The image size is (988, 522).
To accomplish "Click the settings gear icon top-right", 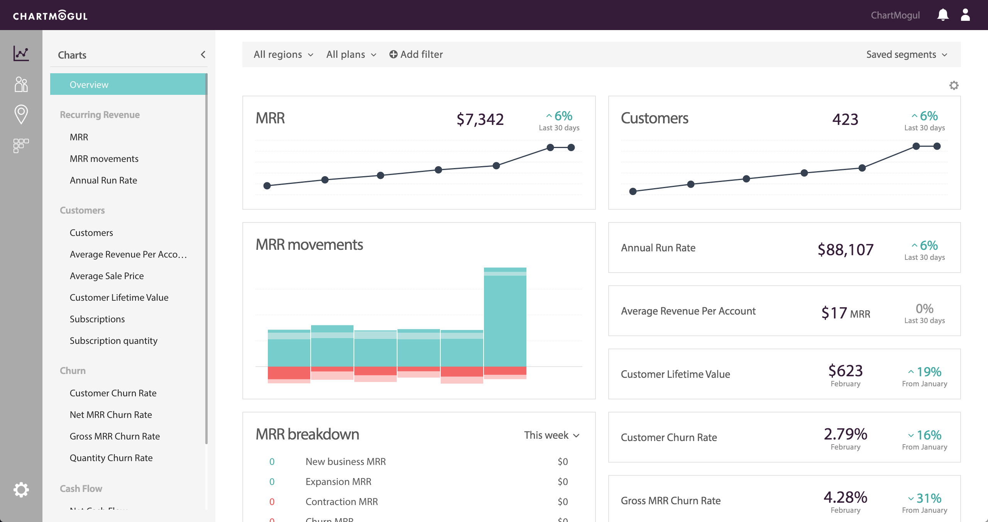I will [954, 85].
